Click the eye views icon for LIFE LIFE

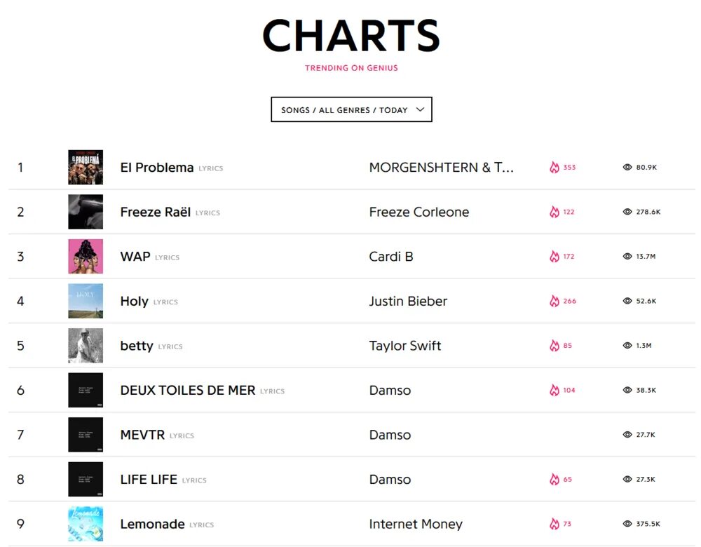coord(627,480)
